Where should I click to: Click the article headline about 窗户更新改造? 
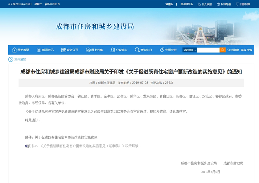[131, 72]
